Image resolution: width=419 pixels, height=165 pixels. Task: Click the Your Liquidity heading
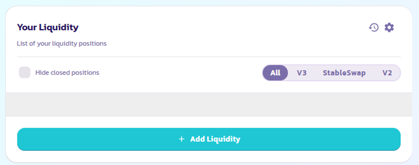point(48,27)
